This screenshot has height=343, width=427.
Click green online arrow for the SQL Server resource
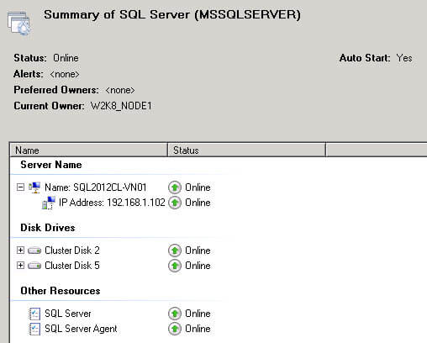(175, 314)
